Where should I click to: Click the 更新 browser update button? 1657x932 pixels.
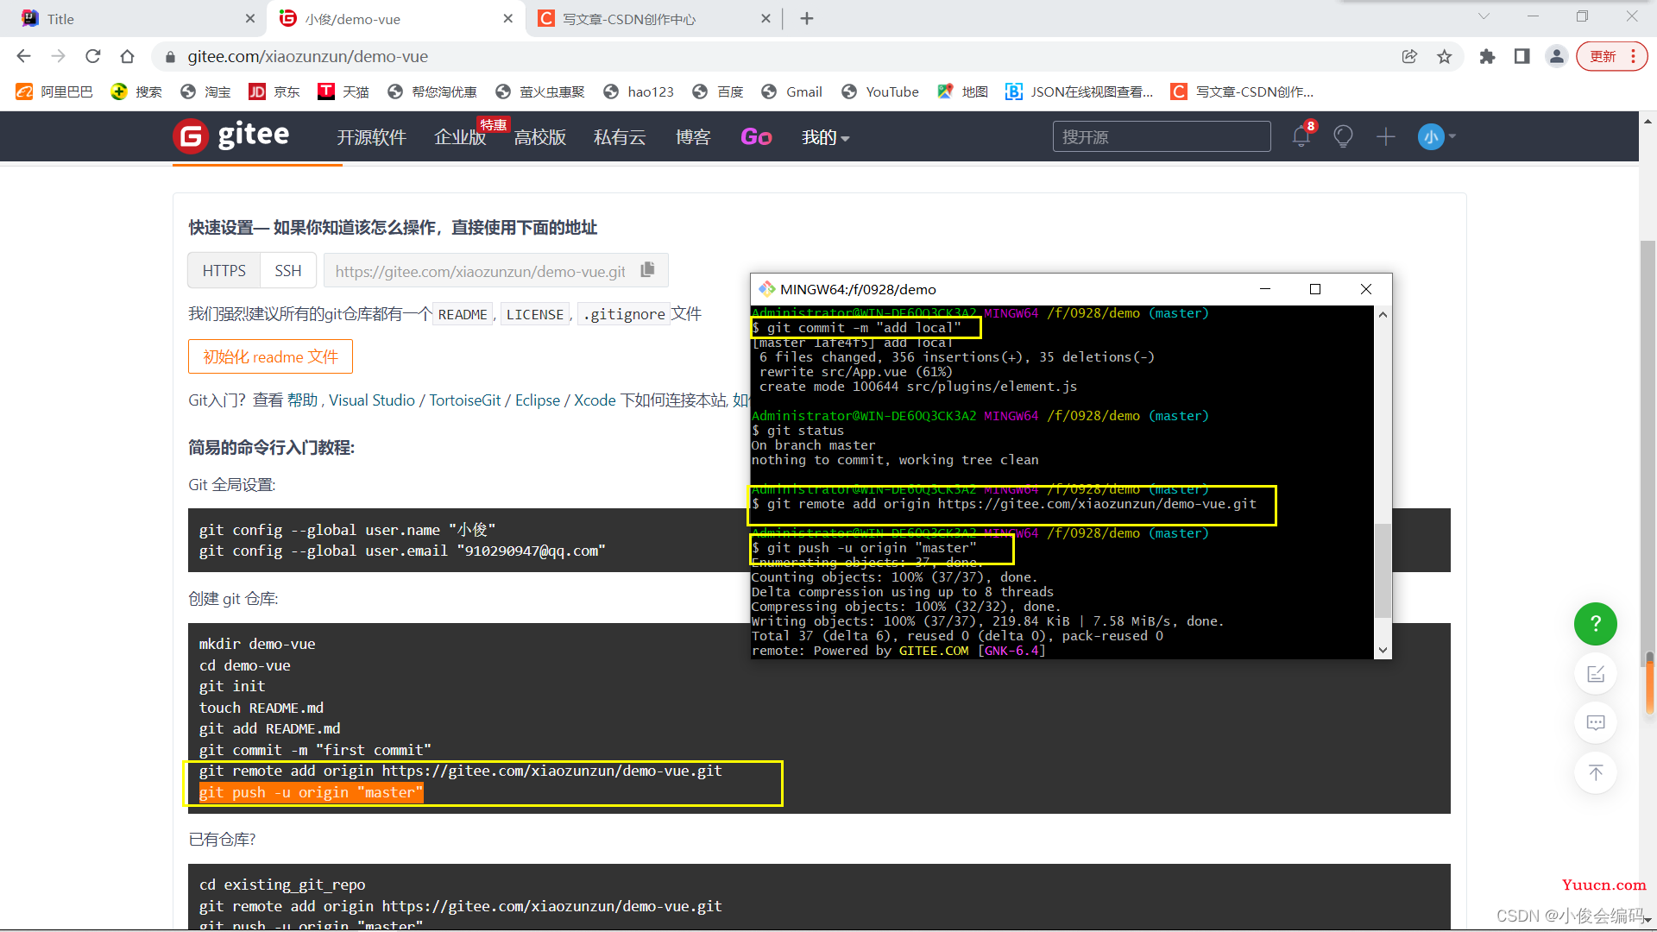pos(1611,56)
